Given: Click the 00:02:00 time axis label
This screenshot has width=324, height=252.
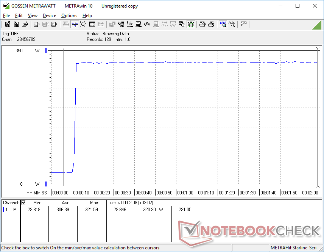Looking at the screenshot, I should 310,193.
